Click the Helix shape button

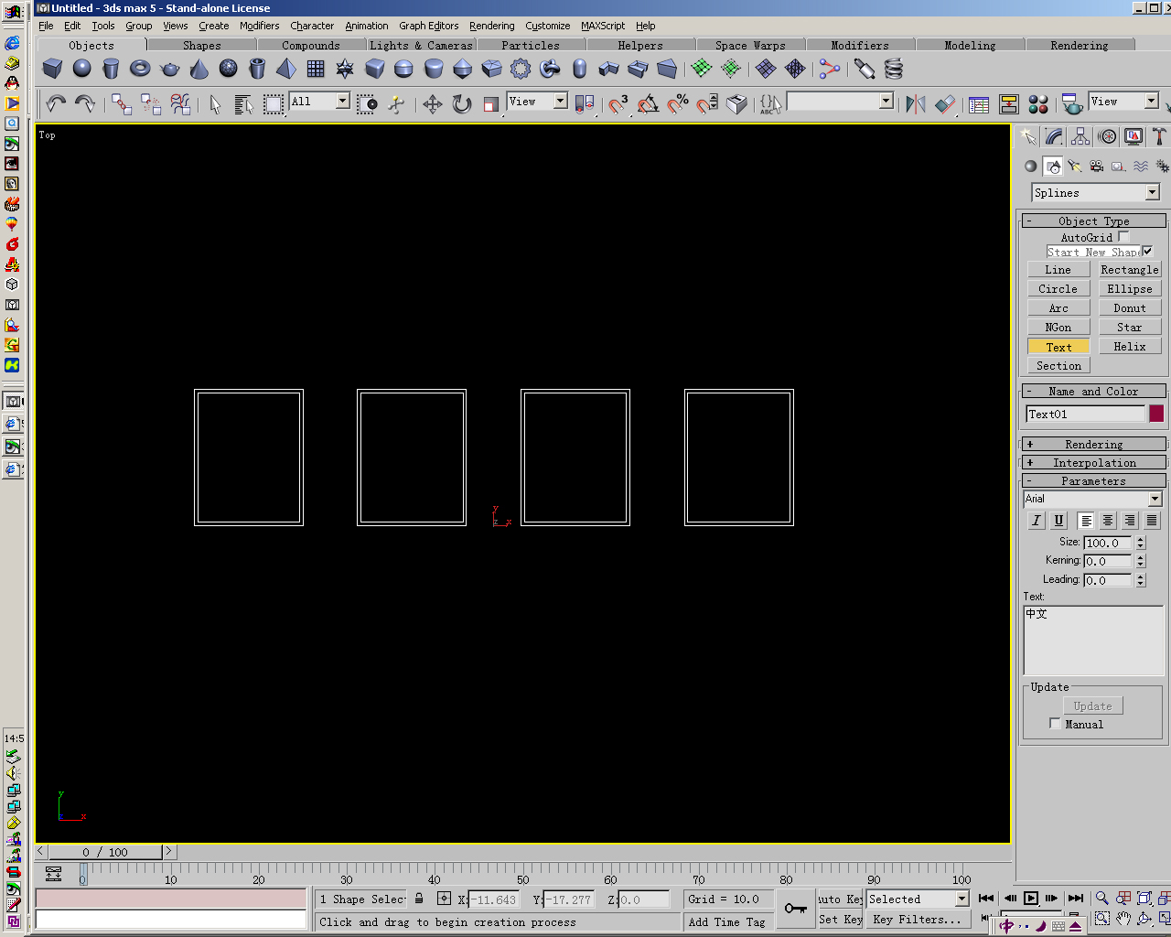click(x=1130, y=346)
